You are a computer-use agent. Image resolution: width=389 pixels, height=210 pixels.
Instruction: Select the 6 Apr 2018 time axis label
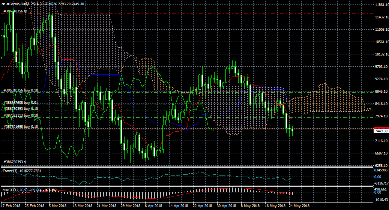[153, 206]
